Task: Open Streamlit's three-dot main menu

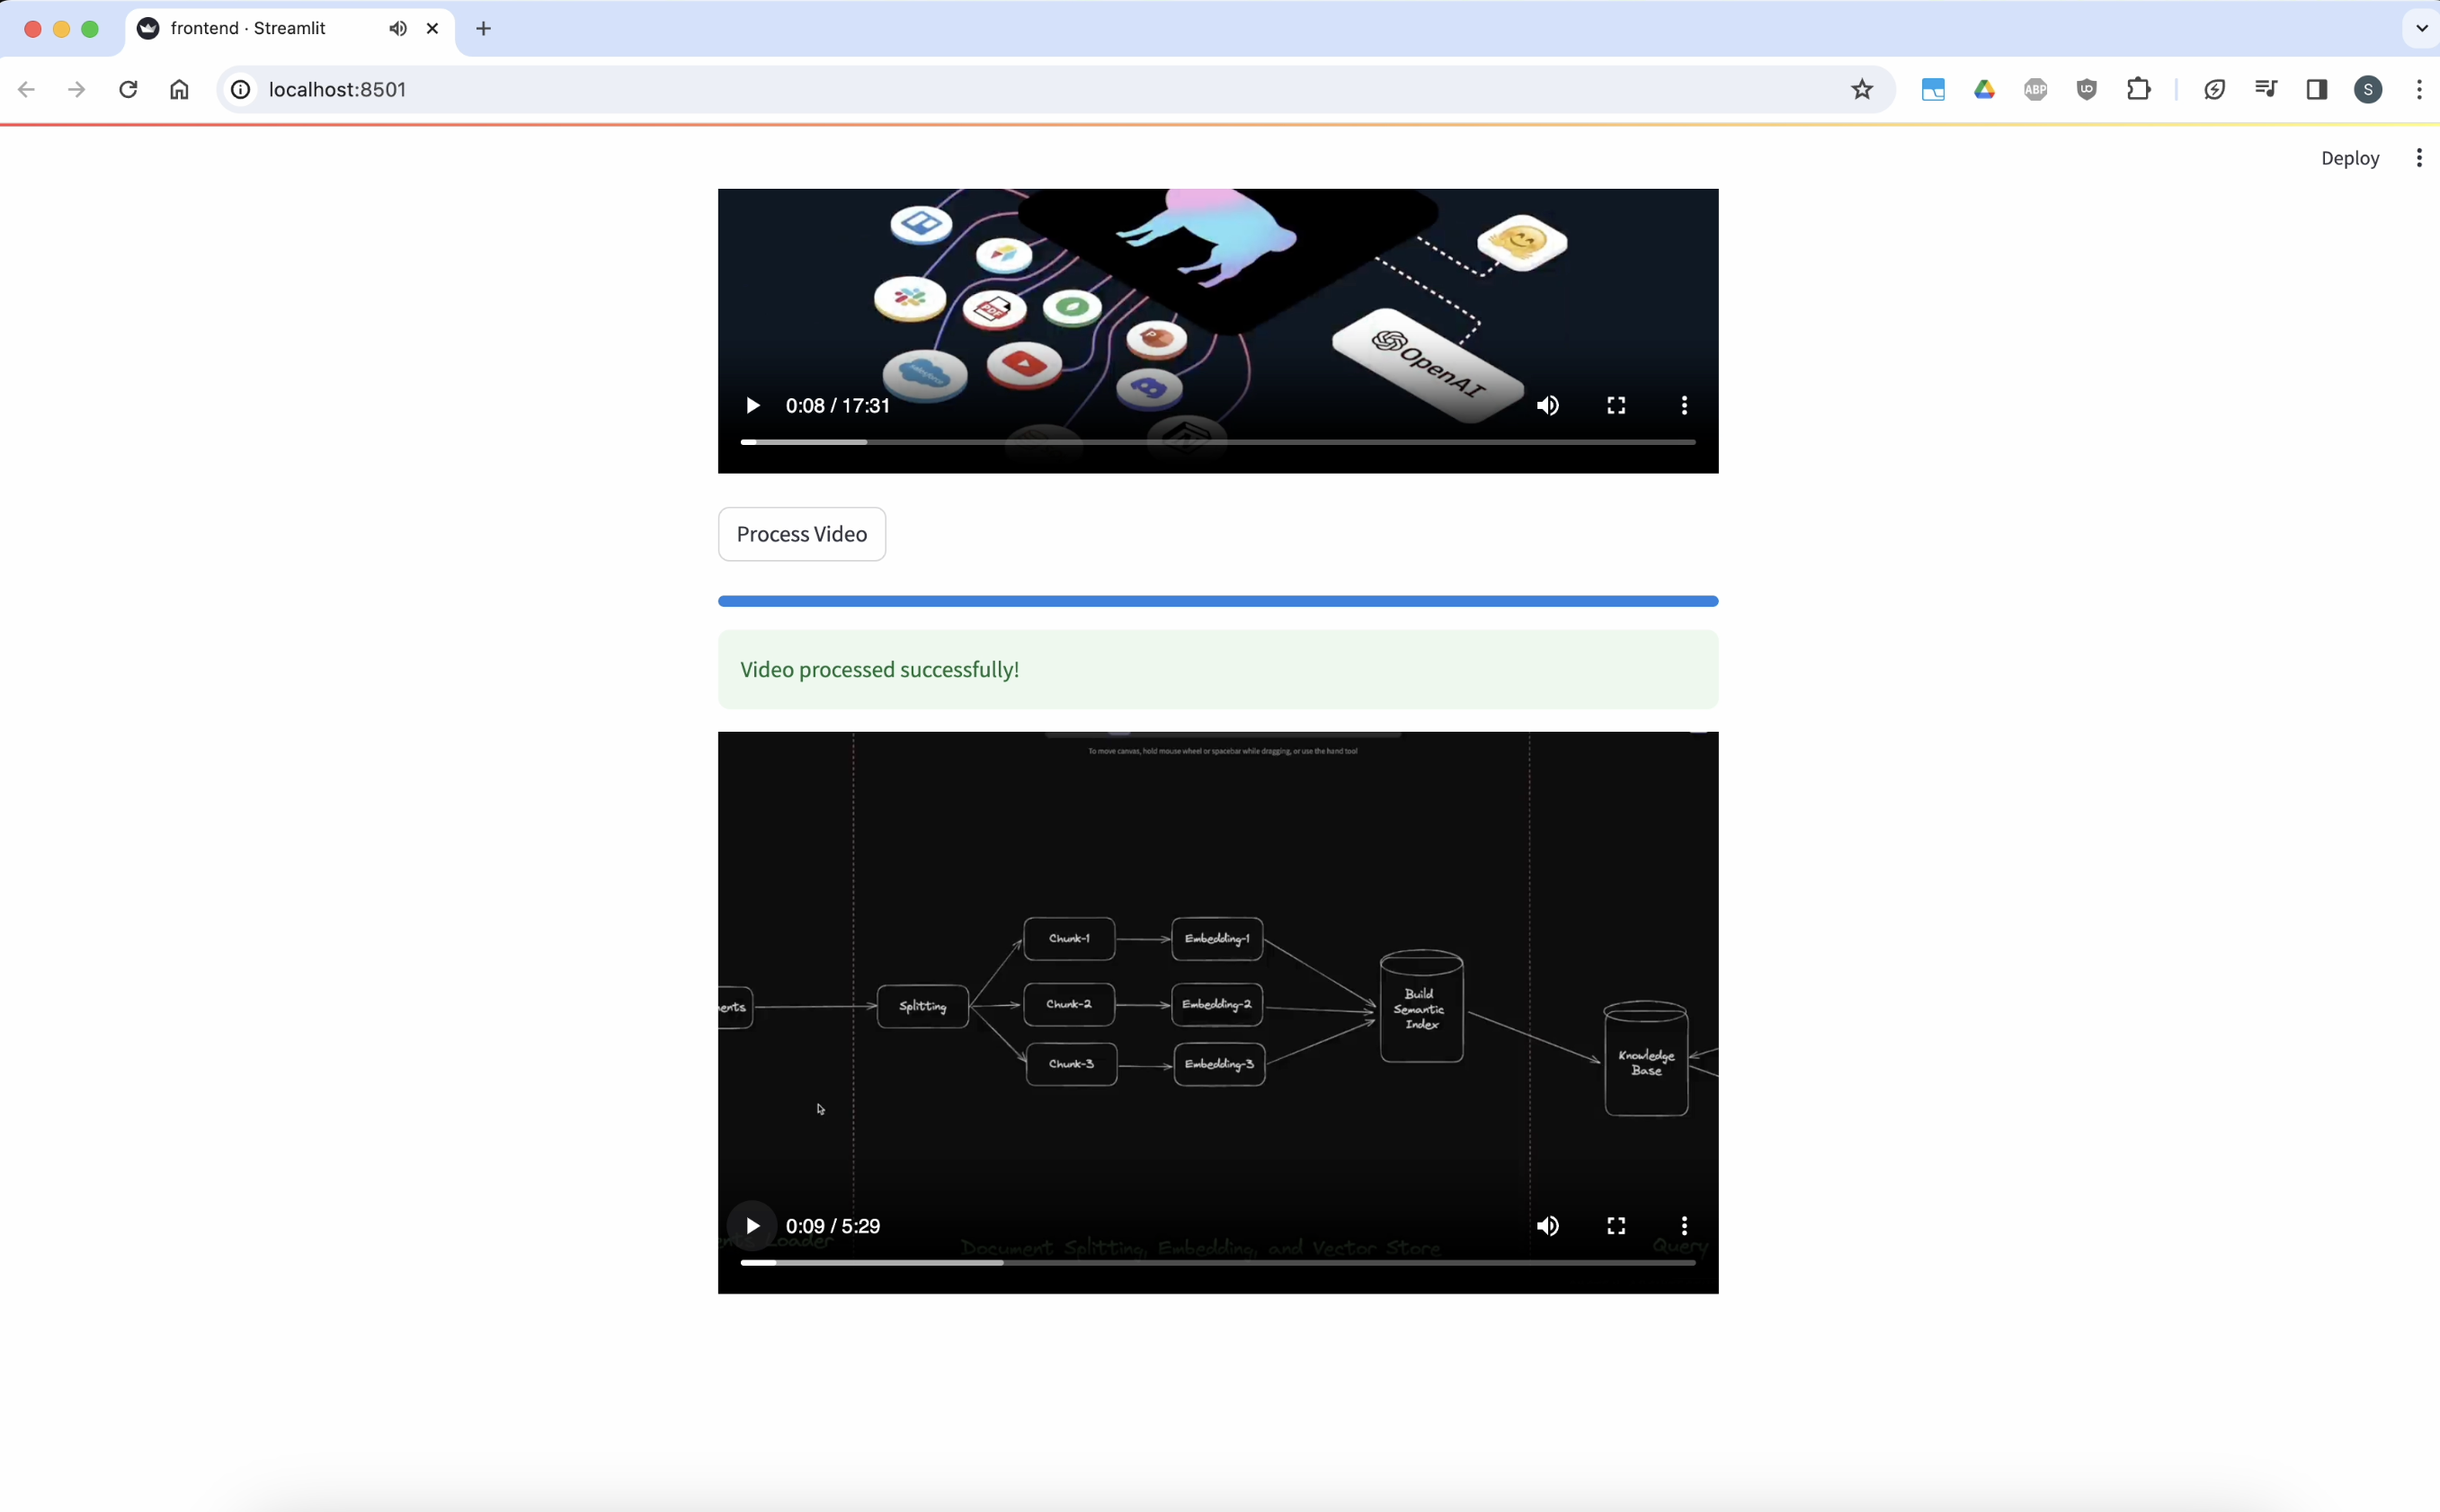Action: click(2418, 158)
